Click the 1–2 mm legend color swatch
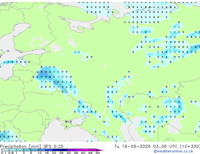The image size is (200, 154). (x=20, y=150)
